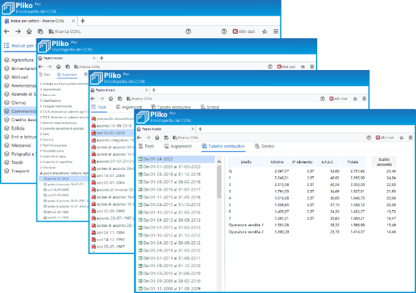Open hamburger menu in back window toolbar

(276, 32)
